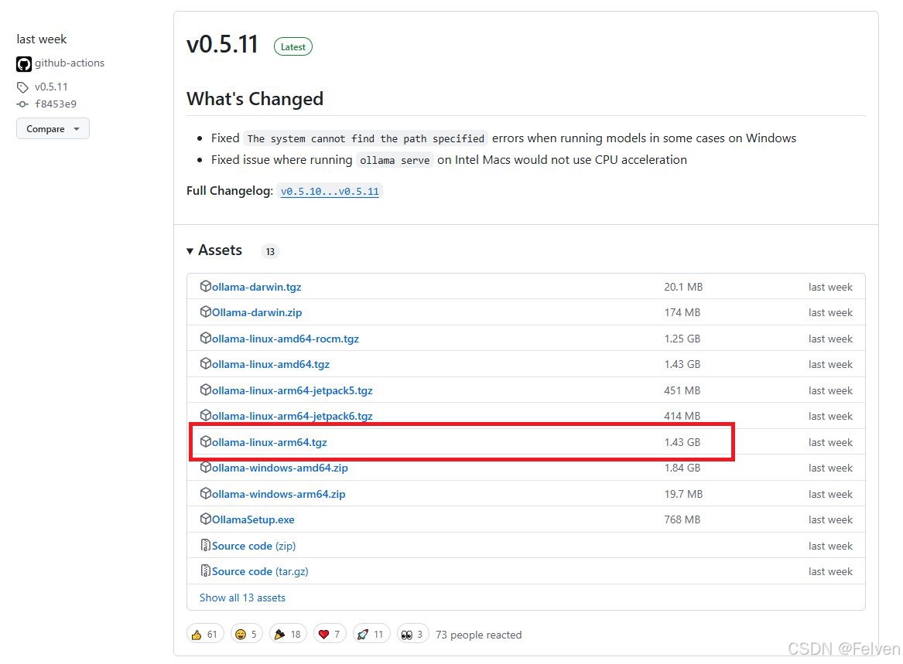Viewport: 903px width, 664px height.
Task: Download ollama-windows-arm64.zip
Action: click(x=279, y=494)
